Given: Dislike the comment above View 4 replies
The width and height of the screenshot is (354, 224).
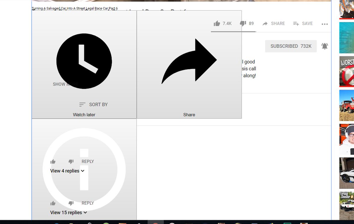Looking at the screenshot, I should 71,162.
